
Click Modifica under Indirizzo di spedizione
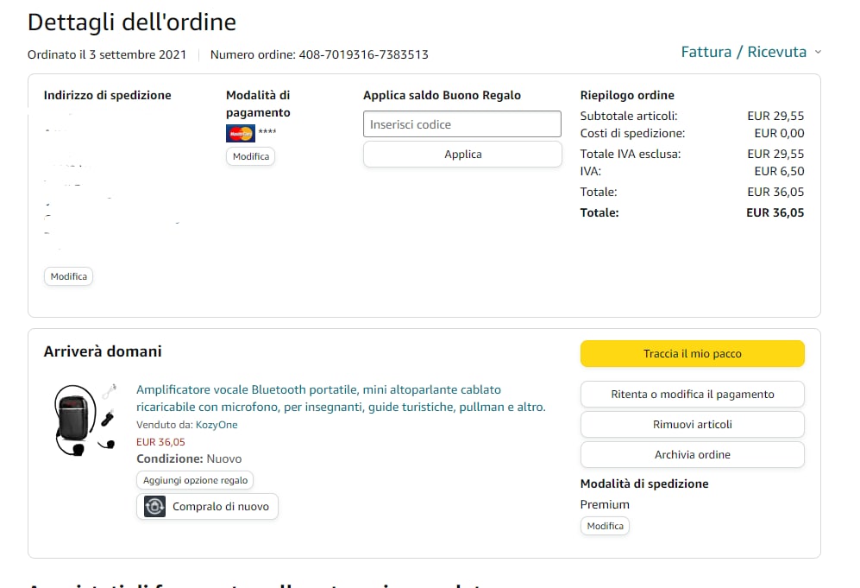pyautogui.click(x=68, y=276)
